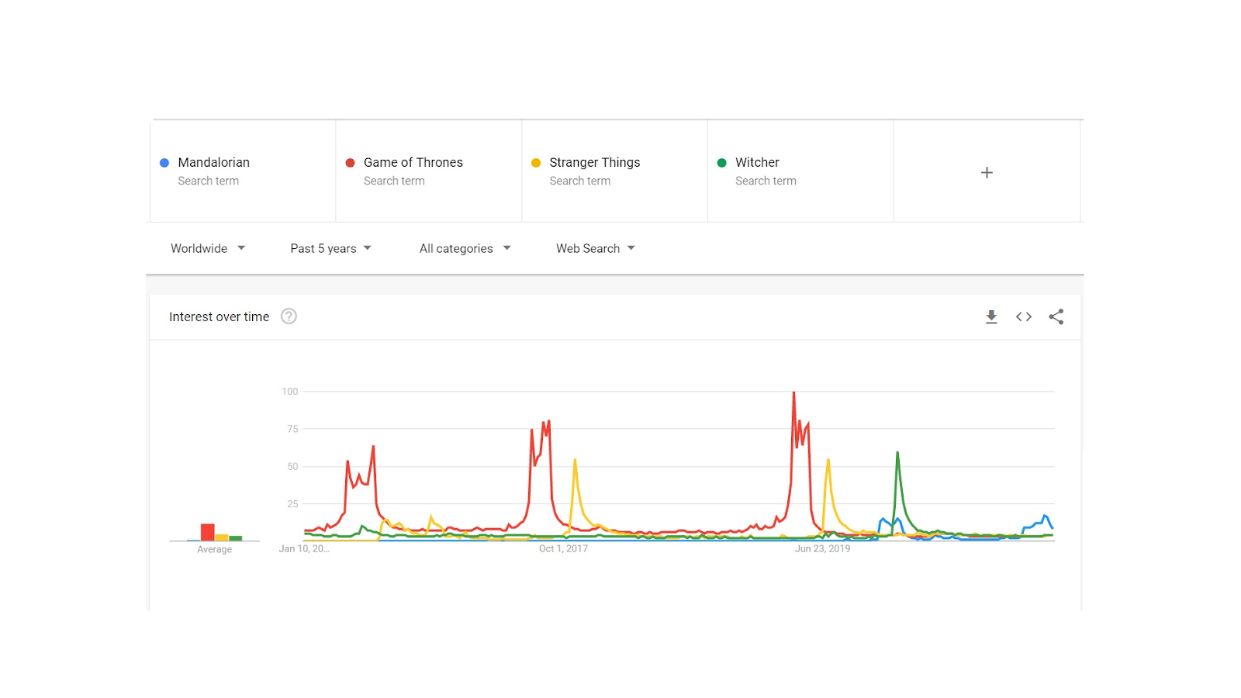
Task: Click the blue Mandalorian color dot
Action: (x=164, y=163)
